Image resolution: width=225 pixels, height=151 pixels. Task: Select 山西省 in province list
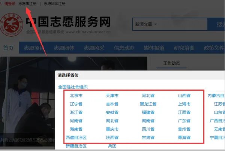tap(184, 96)
